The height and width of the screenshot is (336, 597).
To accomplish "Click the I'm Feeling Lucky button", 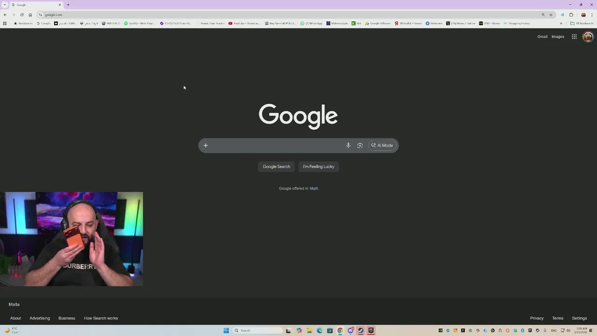I will [x=319, y=167].
